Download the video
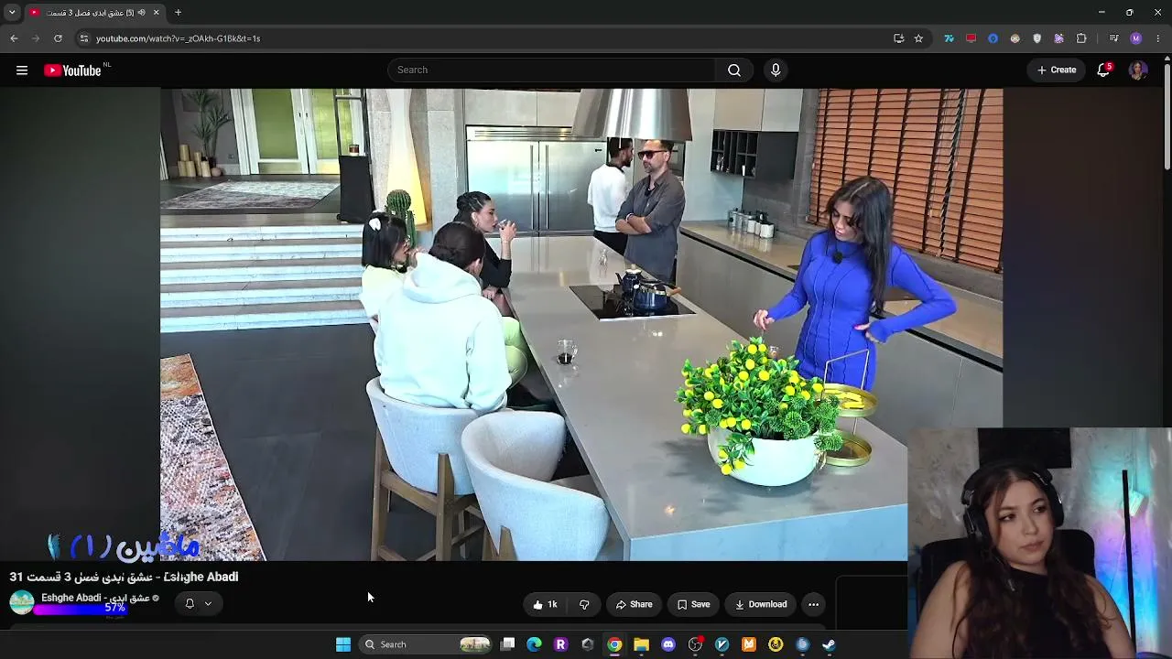This screenshot has width=1172, height=659. pos(761,604)
